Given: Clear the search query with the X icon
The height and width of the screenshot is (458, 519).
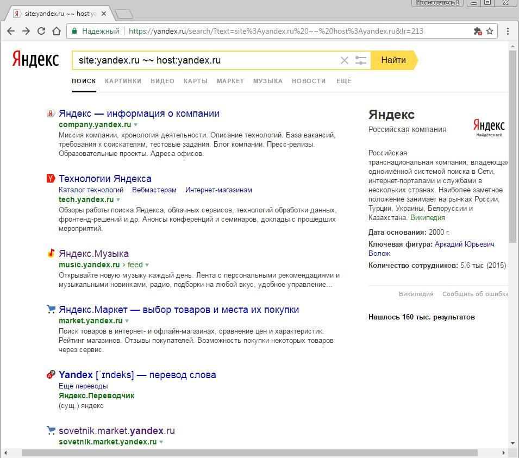Looking at the screenshot, I should (344, 60).
